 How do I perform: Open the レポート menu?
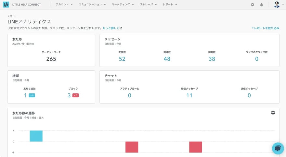coord(170,5)
